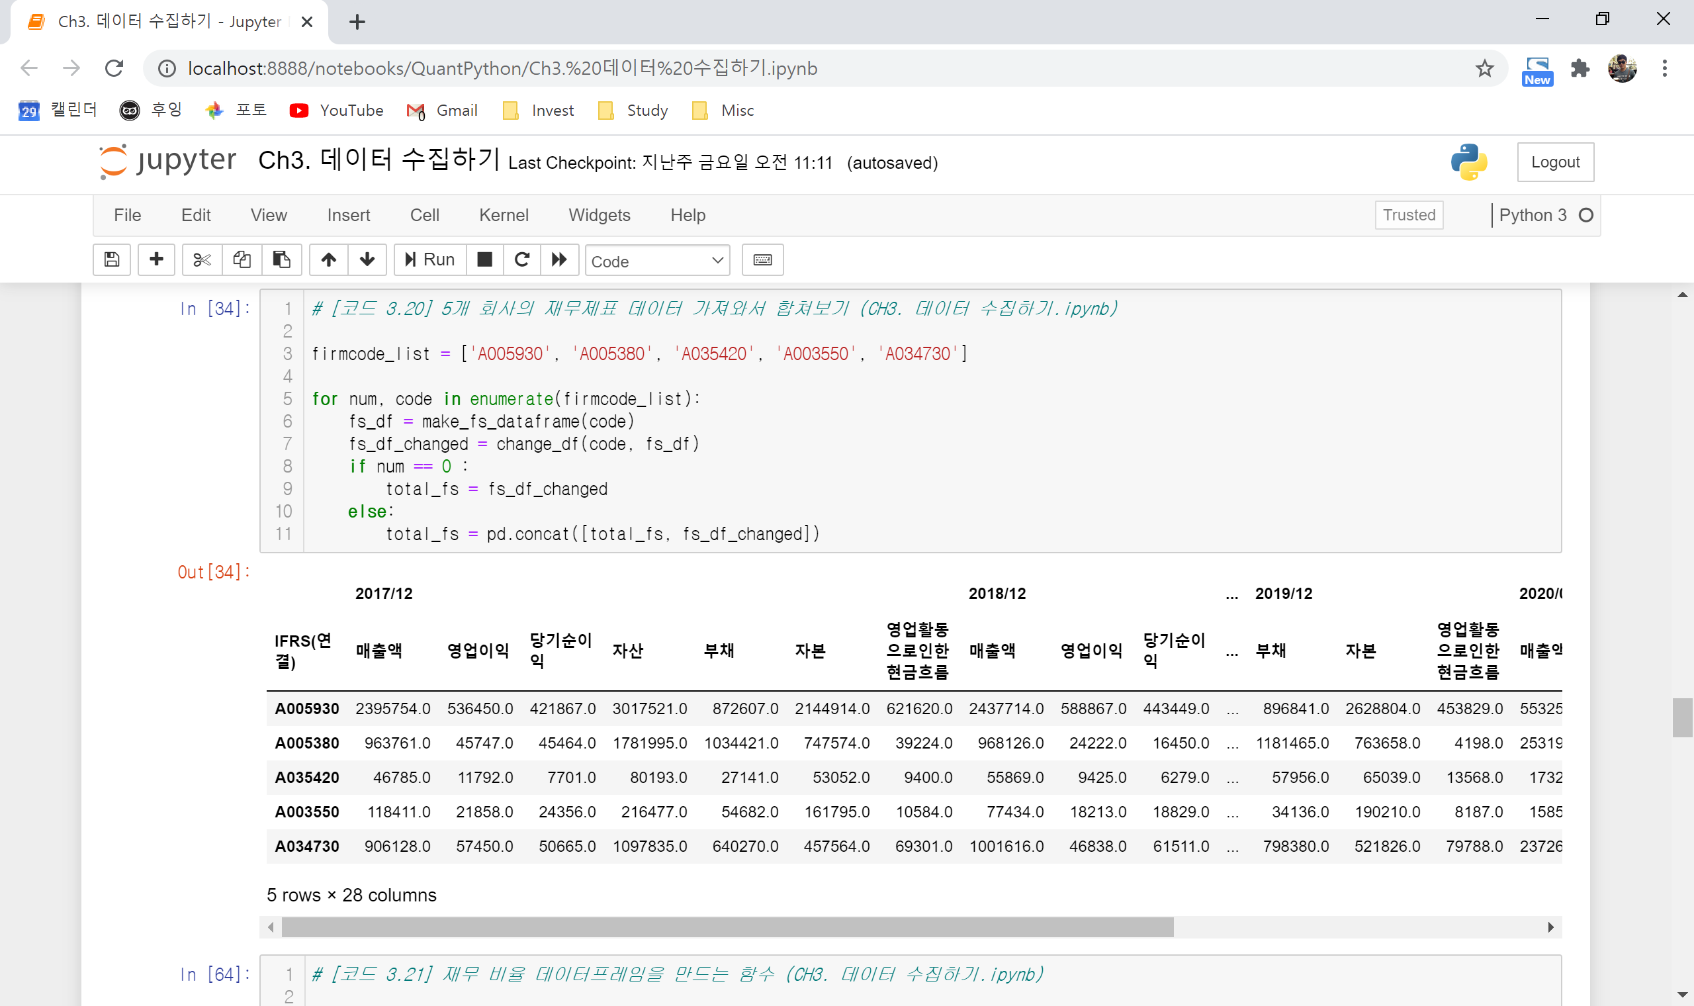
Task: Restart the kernel icon
Action: 521,260
